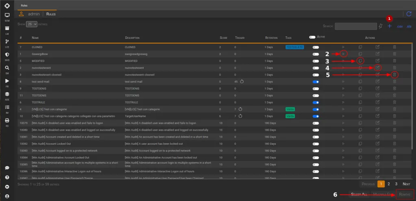Toggle the Active switch in the column header

click(x=312, y=37)
